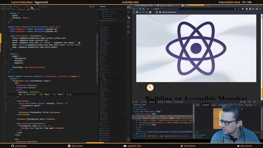Click the Subscription Goal 74 / 100 counter

[x=235, y=2]
